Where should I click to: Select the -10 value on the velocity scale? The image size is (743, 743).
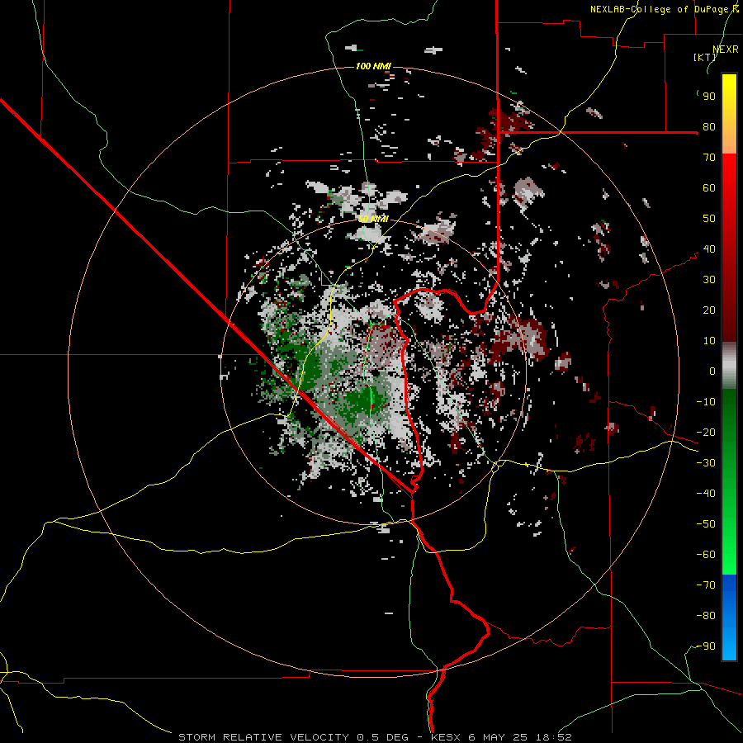pyautogui.click(x=706, y=402)
